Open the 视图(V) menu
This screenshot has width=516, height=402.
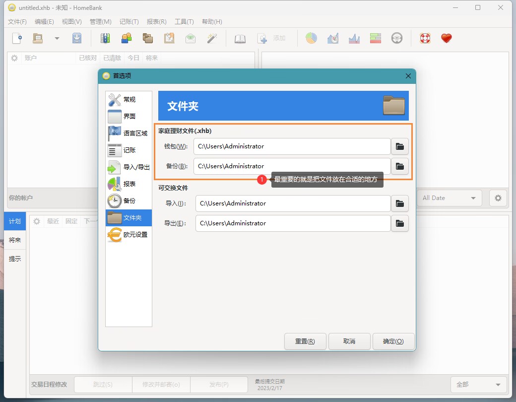point(72,22)
